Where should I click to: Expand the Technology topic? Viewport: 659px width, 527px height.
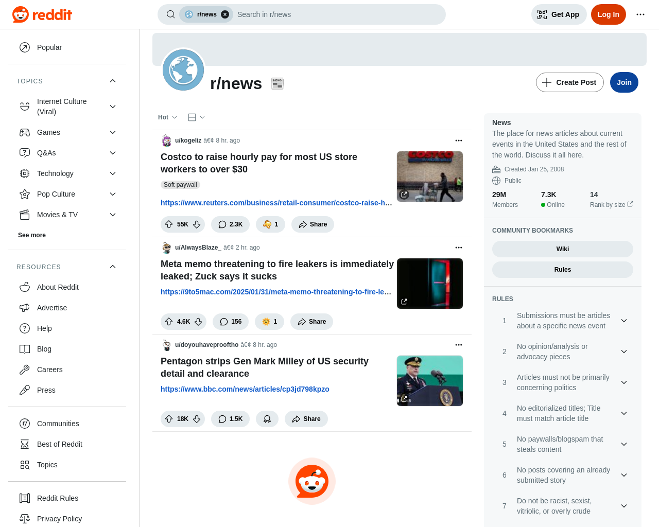pos(113,173)
